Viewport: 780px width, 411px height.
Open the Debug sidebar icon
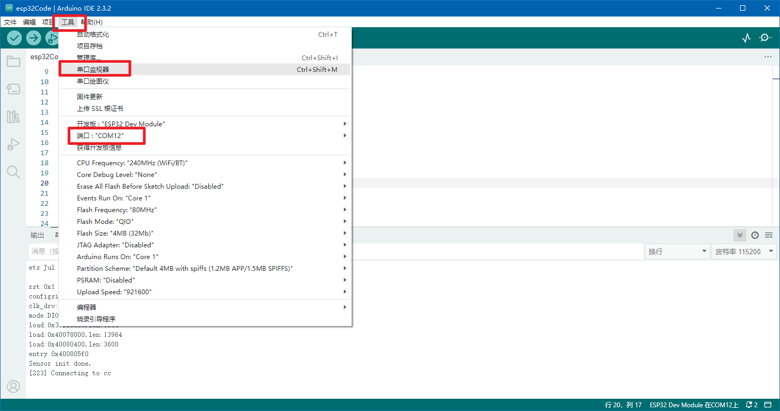pyautogui.click(x=13, y=144)
